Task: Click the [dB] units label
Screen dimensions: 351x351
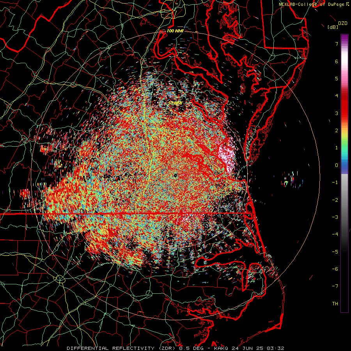Action: point(333,27)
